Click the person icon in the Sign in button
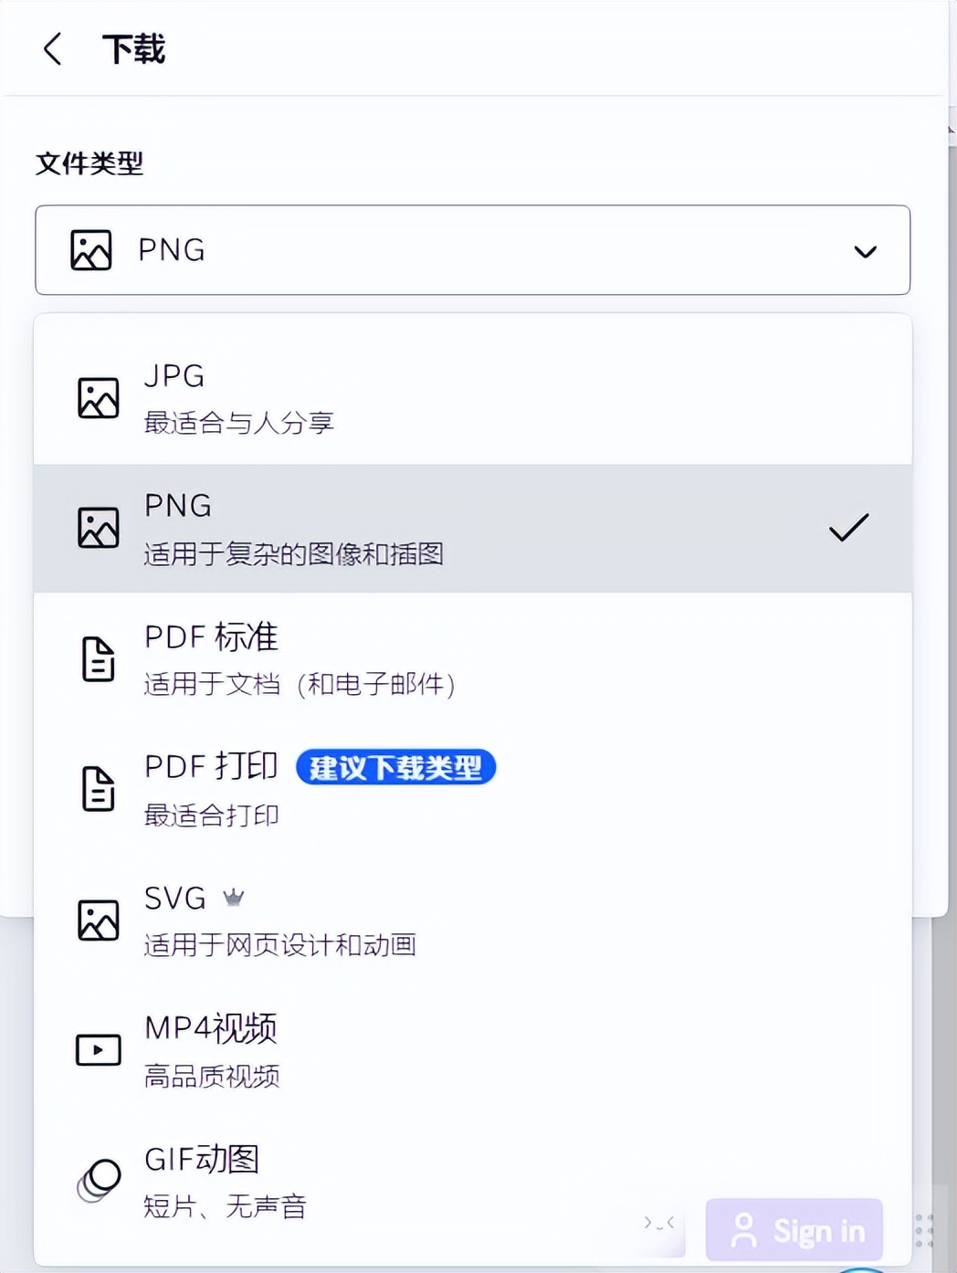The height and width of the screenshot is (1273, 957). tap(743, 1229)
